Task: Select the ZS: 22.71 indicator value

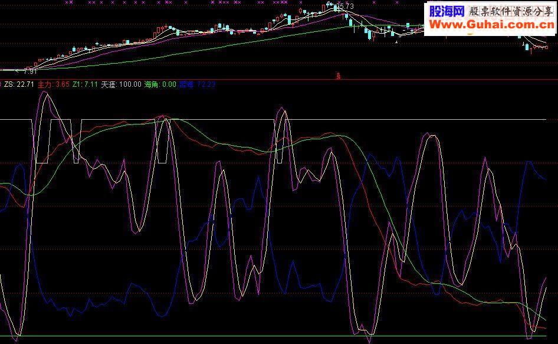Action: tap(19, 84)
